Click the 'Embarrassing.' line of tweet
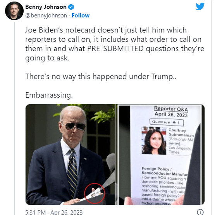This screenshot has width=222, height=215. pyautogui.click(x=49, y=95)
